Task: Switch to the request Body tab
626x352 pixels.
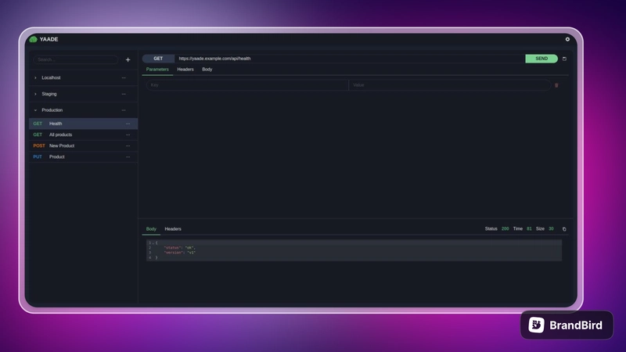Action: pos(207,70)
